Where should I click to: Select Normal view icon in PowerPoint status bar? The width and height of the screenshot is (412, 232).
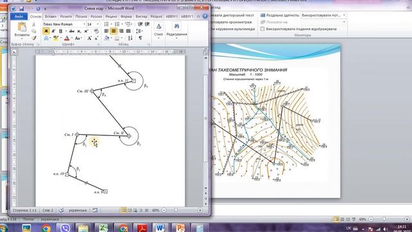click(336, 219)
